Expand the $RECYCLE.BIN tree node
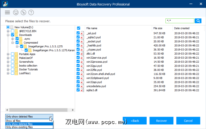Image resolution: width=206 pixels, height=129 pixels. coord(8,31)
